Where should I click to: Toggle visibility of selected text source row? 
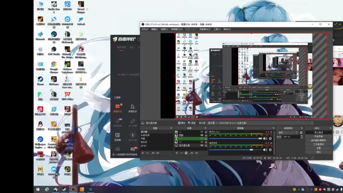pos(202,139)
